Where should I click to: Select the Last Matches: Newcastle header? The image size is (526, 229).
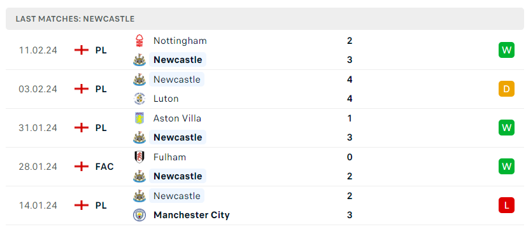pyautogui.click(x=265, y=19)
